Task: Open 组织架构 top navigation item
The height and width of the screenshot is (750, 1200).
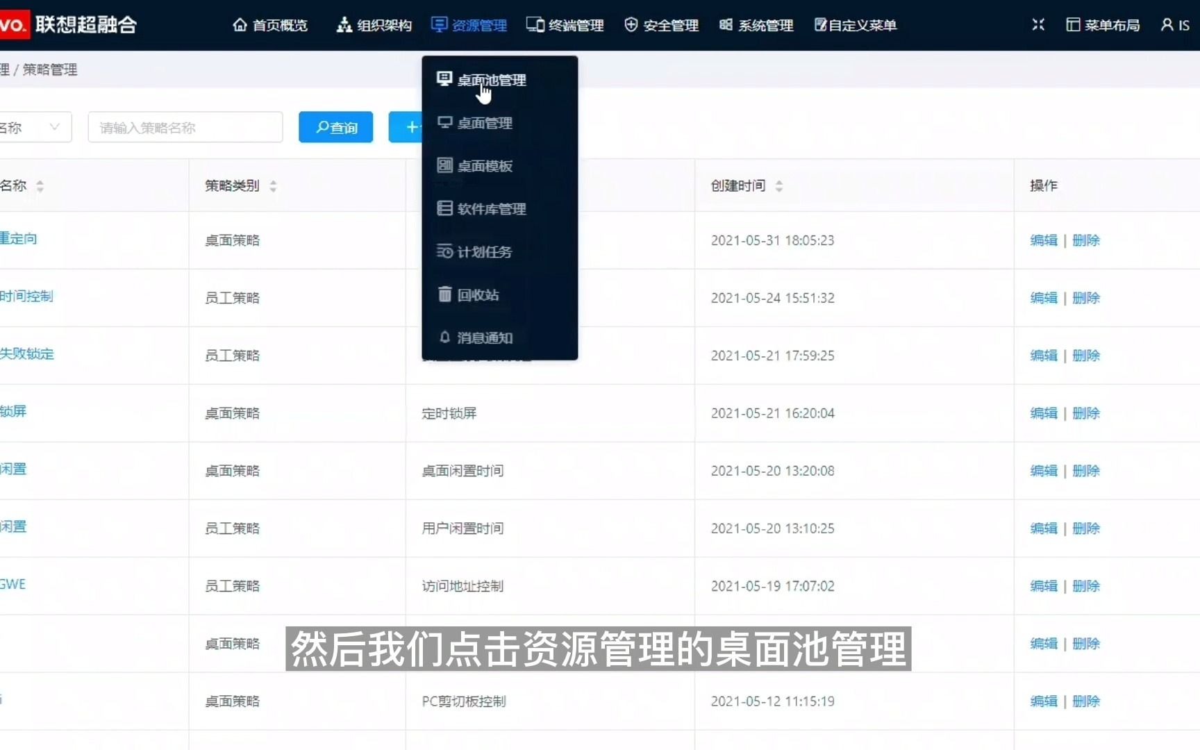Action: [x=374, y=26]
